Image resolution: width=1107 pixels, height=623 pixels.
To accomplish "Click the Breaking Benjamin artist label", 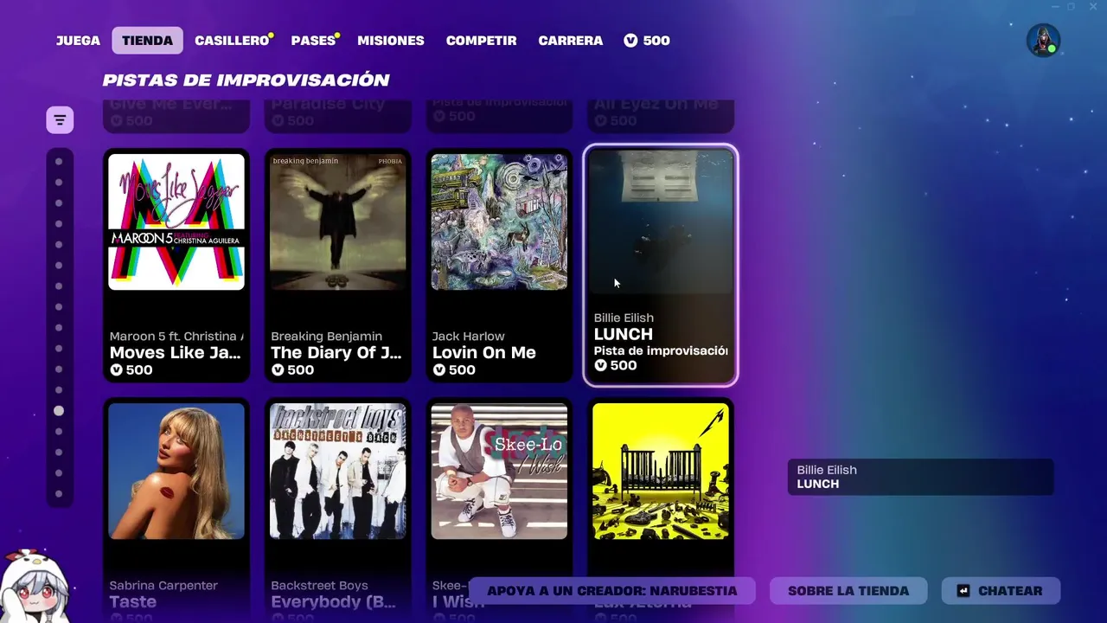I will pyautogui.click(x=327, y=336).
